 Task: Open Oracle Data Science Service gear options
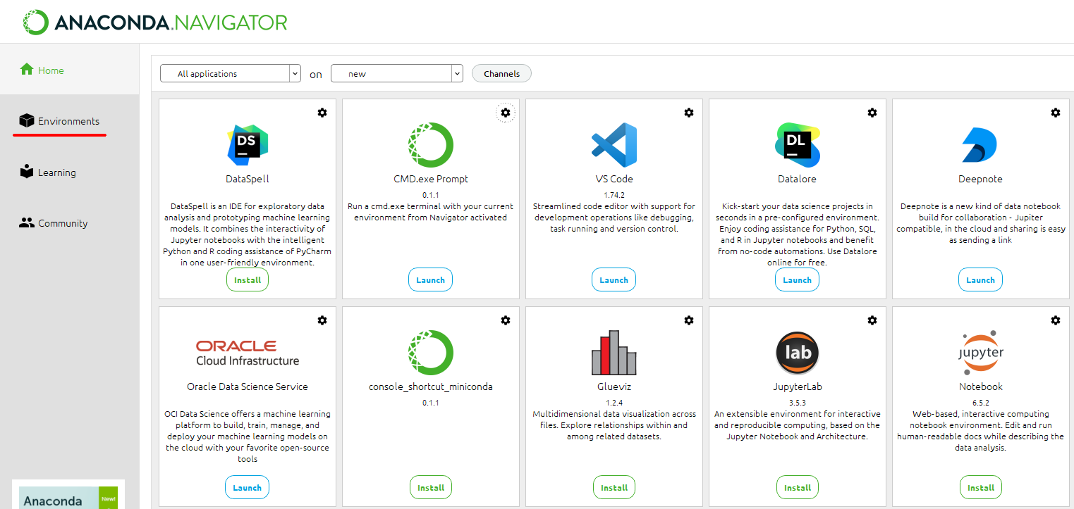pos(322,320)
